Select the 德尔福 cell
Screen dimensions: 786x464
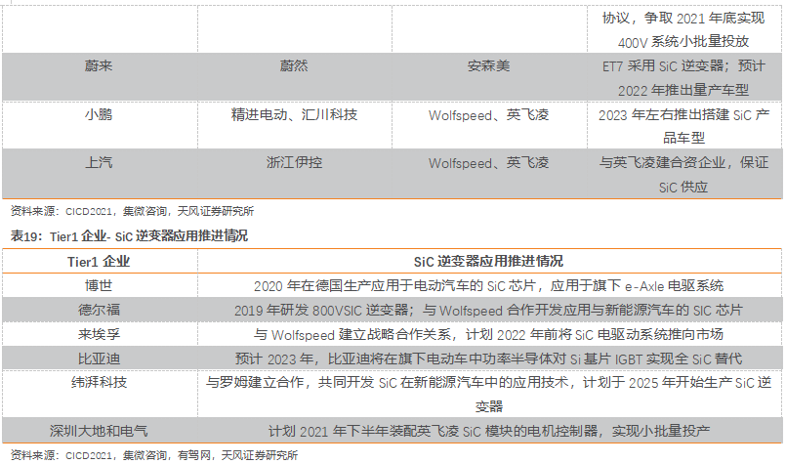(99, 310)
